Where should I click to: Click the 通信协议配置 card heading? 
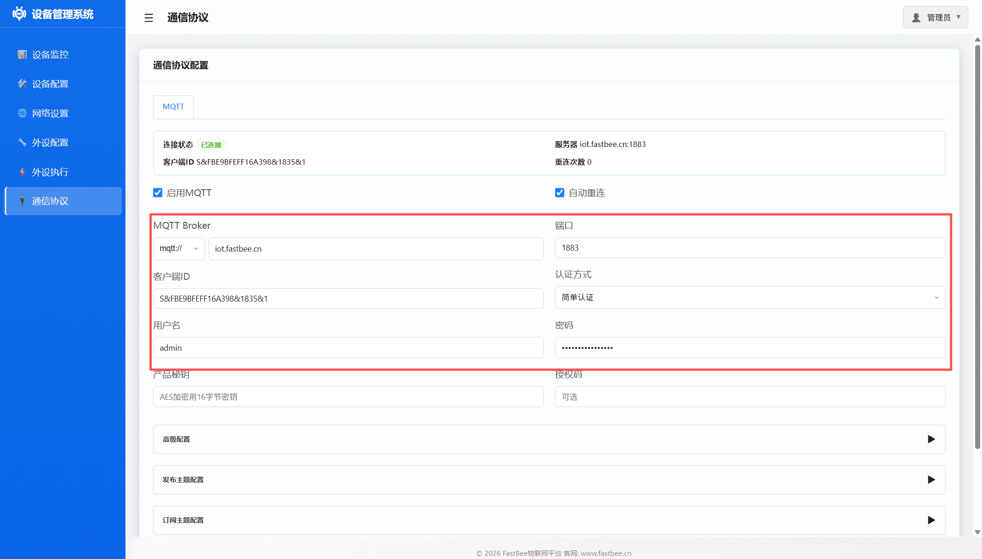[x=180, y=65]
